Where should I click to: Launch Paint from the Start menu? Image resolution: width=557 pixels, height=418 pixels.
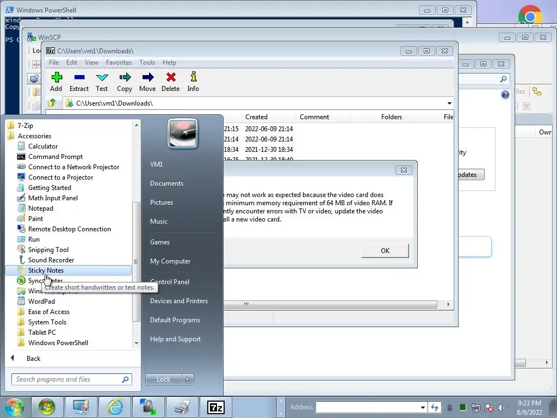tap(35, 218)
